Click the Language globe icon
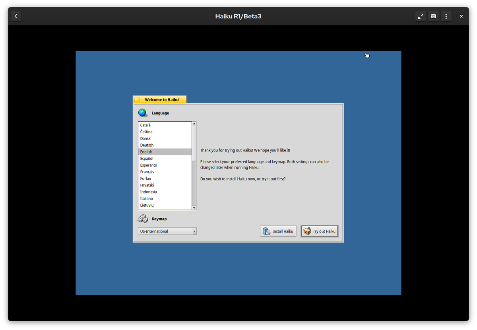 point(142,112)
